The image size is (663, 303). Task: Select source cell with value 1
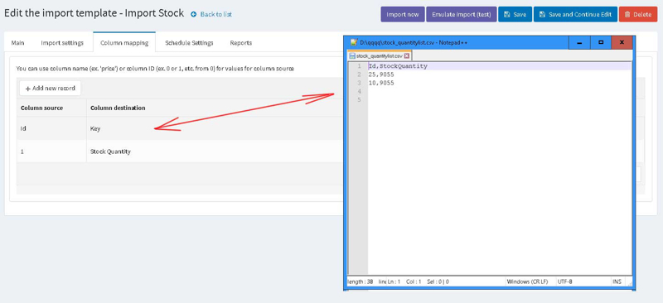[x=51, y=151]
